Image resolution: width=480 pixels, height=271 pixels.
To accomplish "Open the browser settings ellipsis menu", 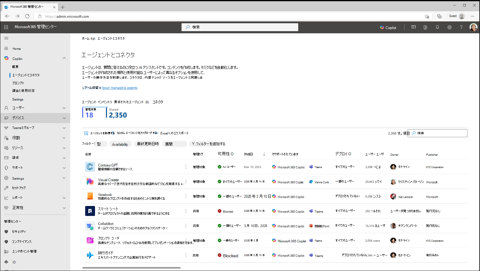I will 472,16.
